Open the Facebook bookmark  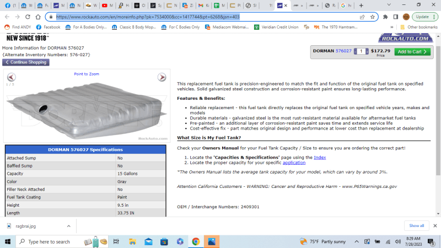49,26
